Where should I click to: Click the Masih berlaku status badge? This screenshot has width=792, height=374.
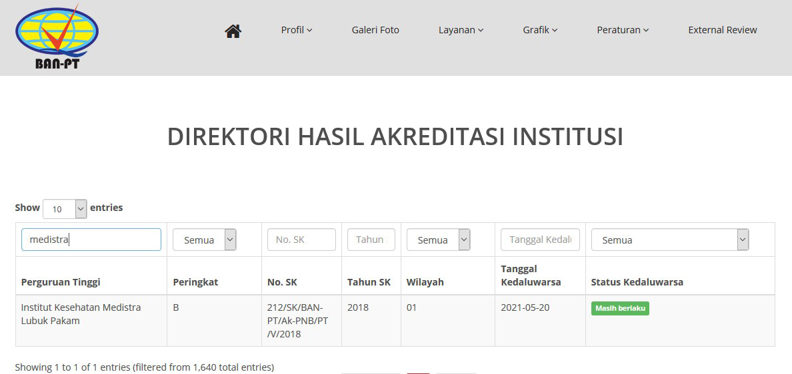pos(620,309)
